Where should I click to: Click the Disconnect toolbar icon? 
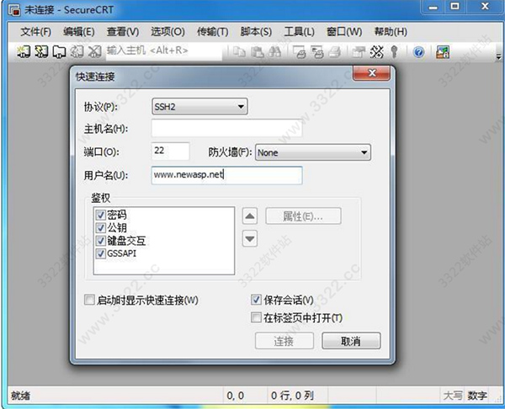(x=94, y=51)
